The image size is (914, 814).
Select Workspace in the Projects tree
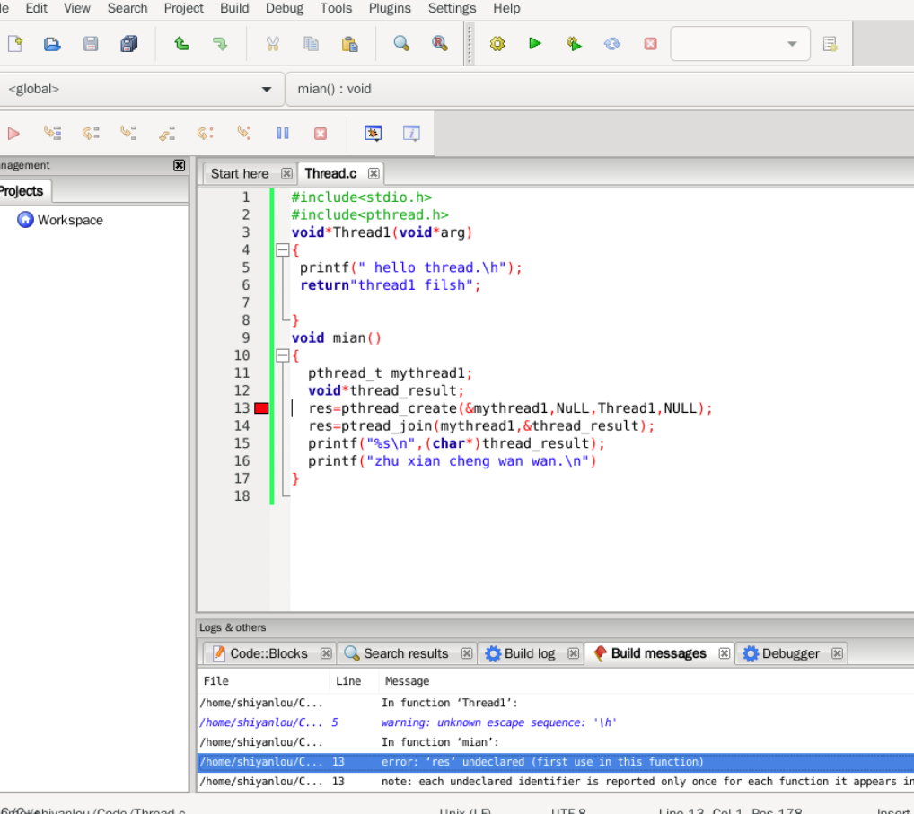tap(70, 220)
